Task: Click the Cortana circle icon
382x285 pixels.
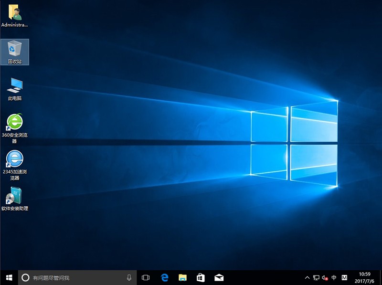Action: click(x=25, y=278)
